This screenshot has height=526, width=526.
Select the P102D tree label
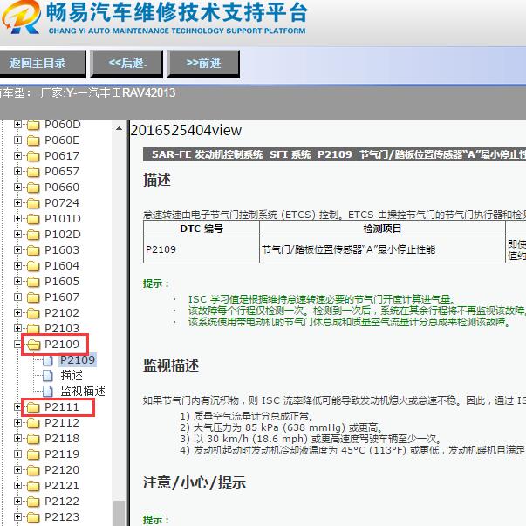click(x=63, y=235)
